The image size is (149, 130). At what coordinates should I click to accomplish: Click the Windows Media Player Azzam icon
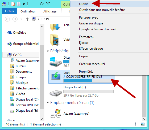pyautogui.click(x=56, y=114)
